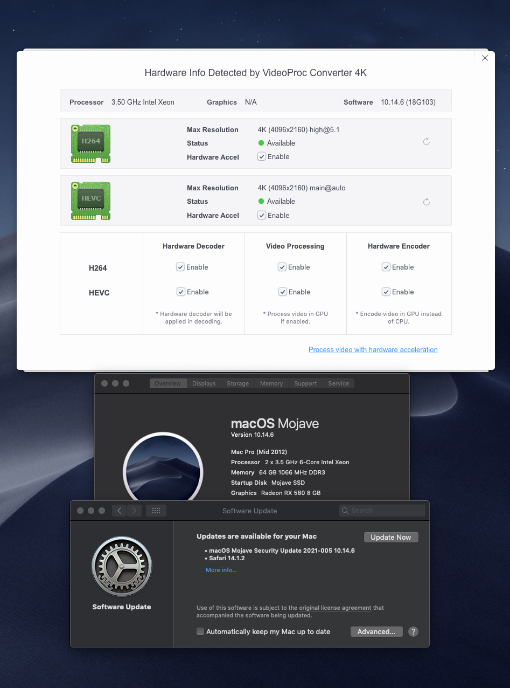
Task: Toggle HEVC Hardware Decoder Enable
Action: point(180,292)
